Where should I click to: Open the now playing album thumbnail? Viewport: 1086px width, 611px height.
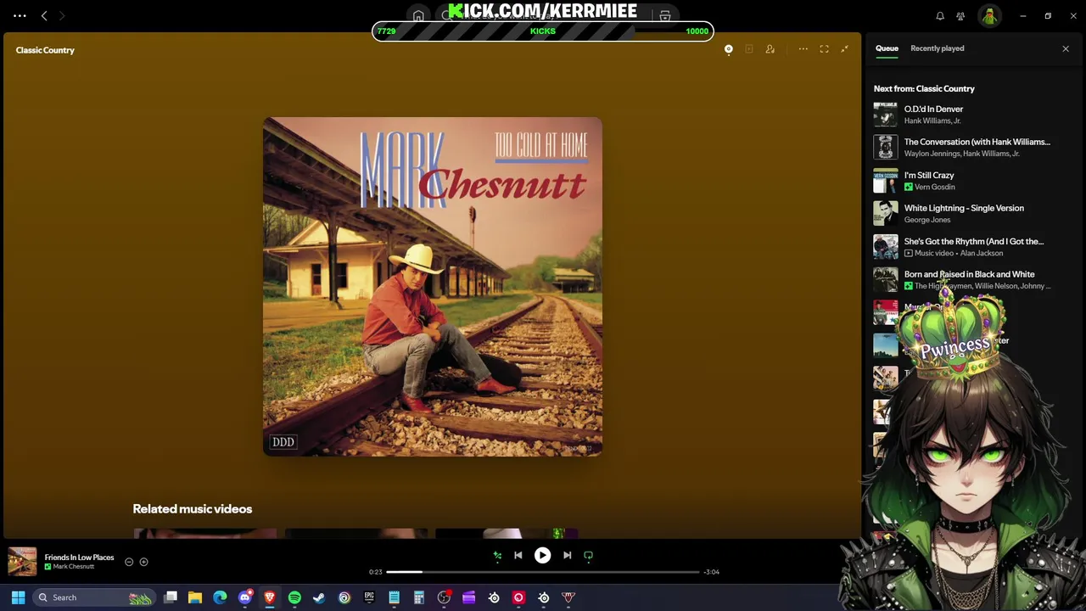22,562
